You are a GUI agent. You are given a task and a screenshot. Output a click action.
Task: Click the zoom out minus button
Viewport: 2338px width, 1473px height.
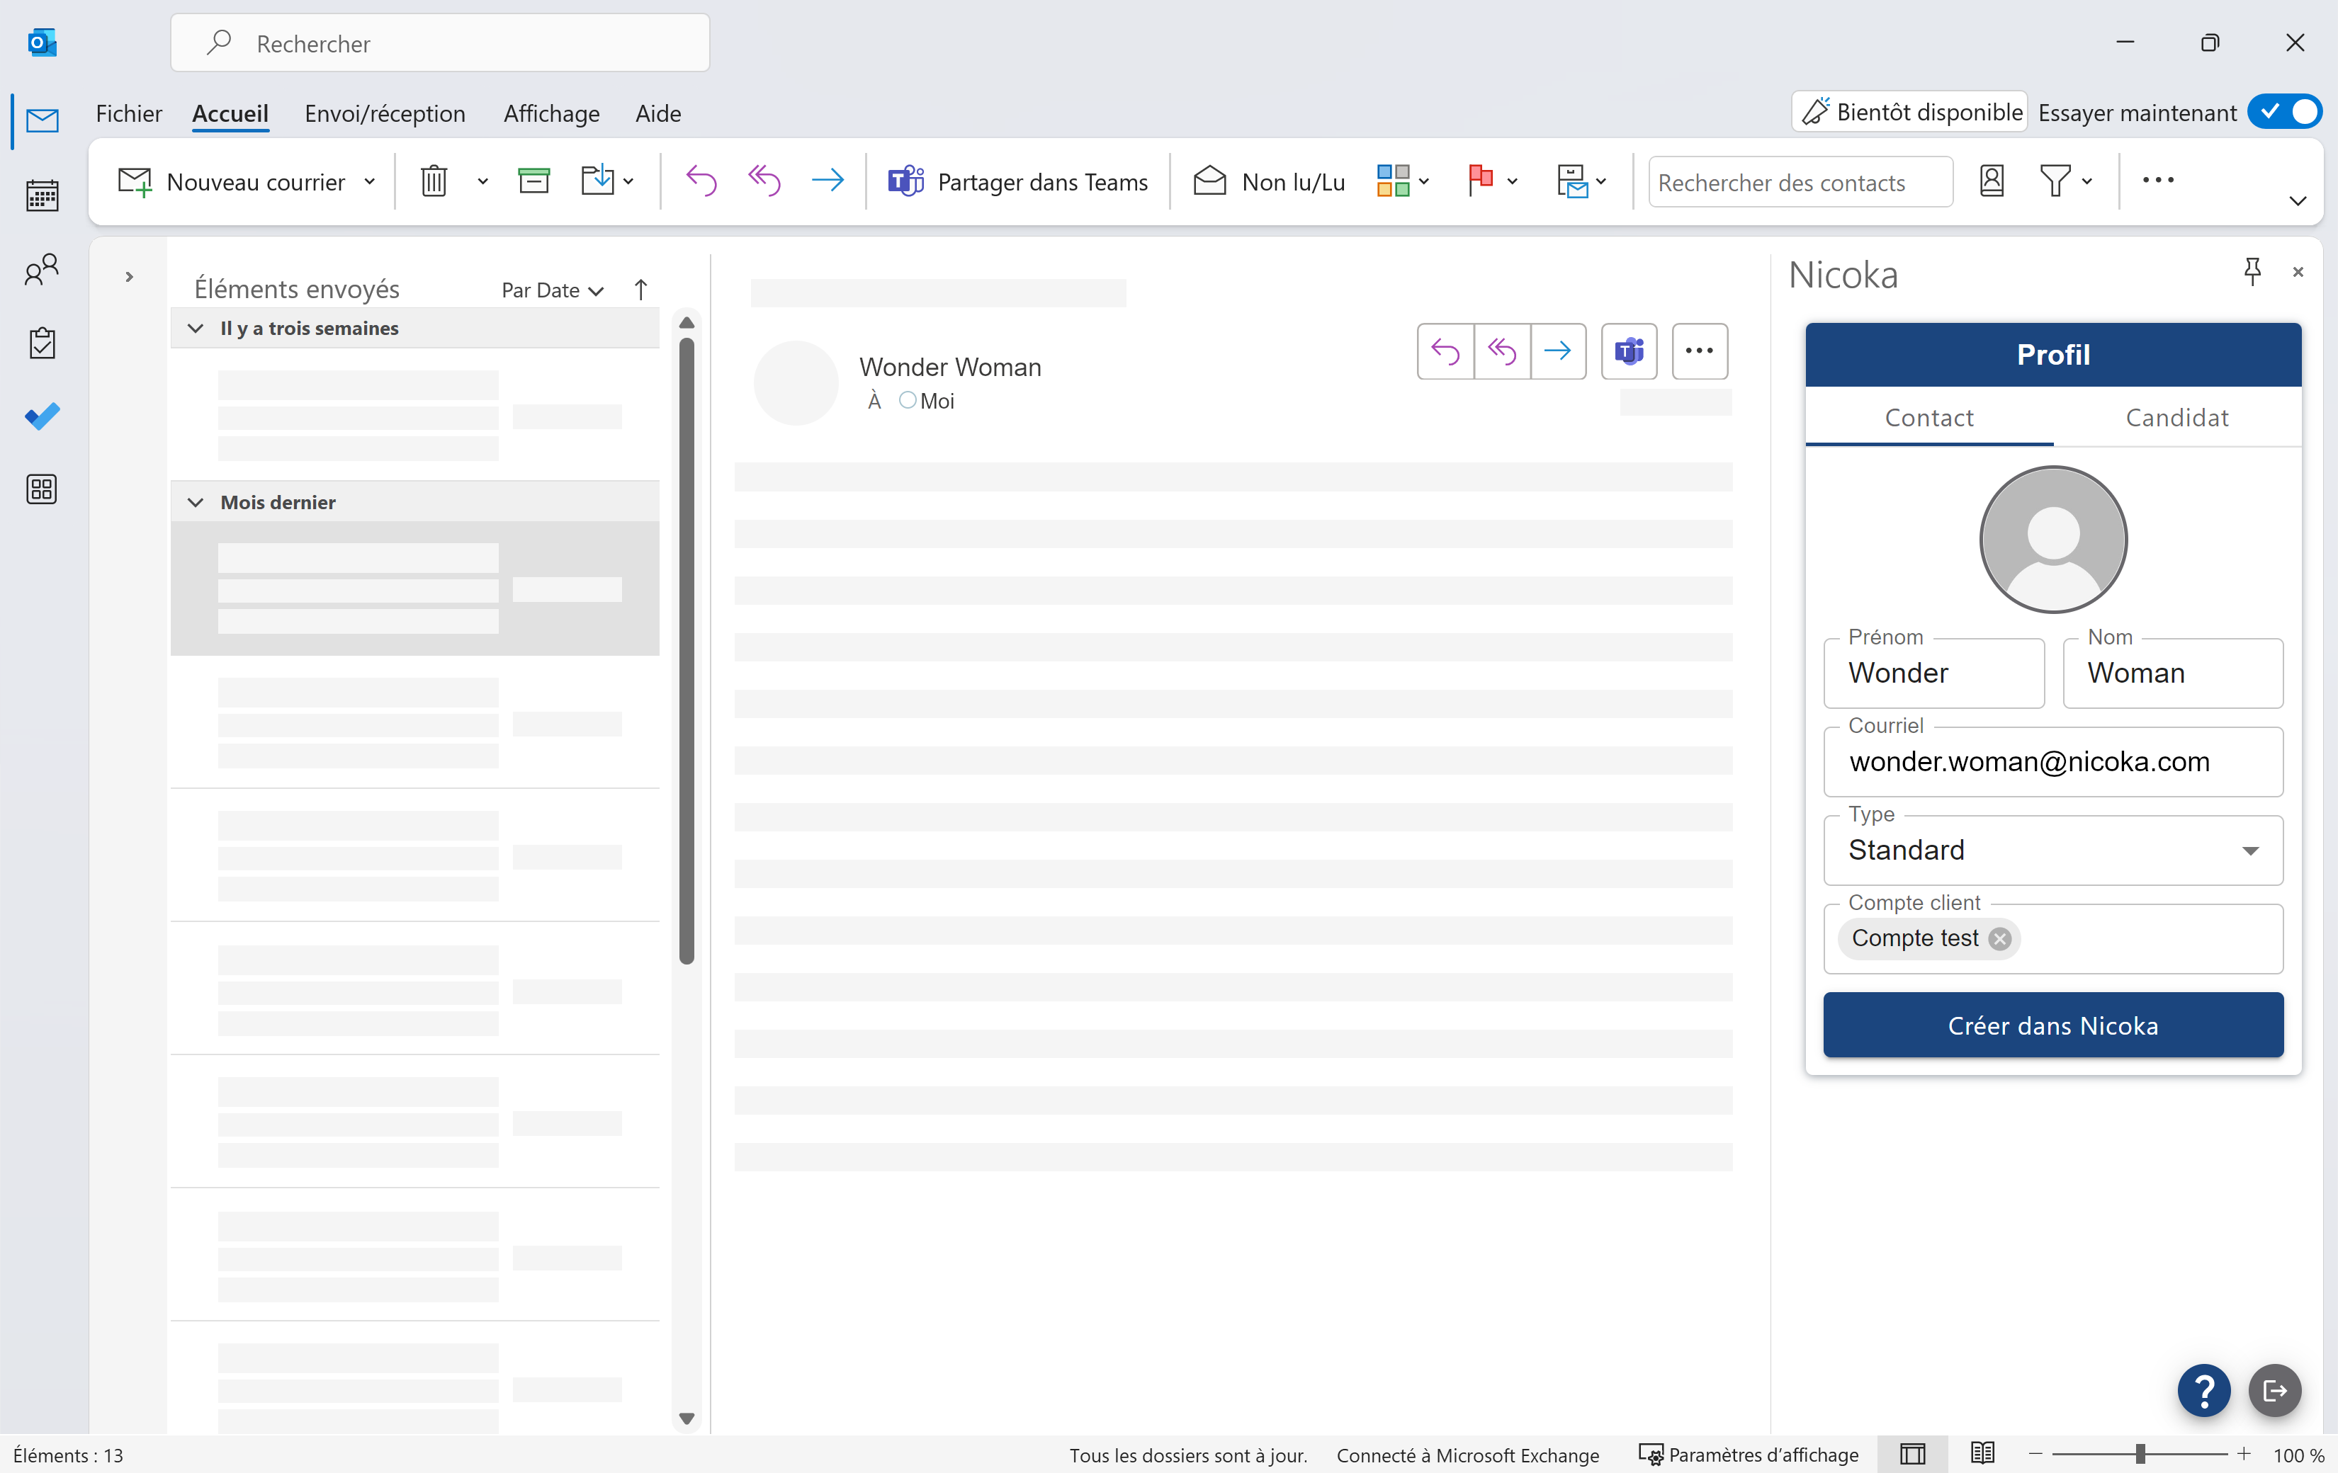(2036, 1454)
